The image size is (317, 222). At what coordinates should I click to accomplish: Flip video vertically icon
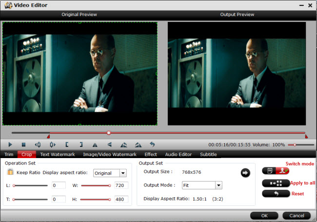click(109, 144)
